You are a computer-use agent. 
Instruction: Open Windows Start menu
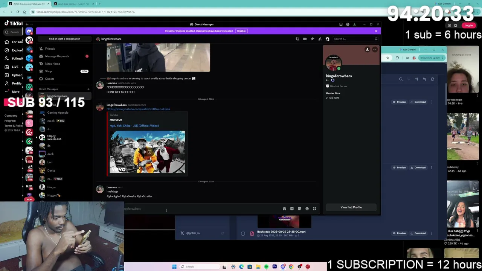174,266
